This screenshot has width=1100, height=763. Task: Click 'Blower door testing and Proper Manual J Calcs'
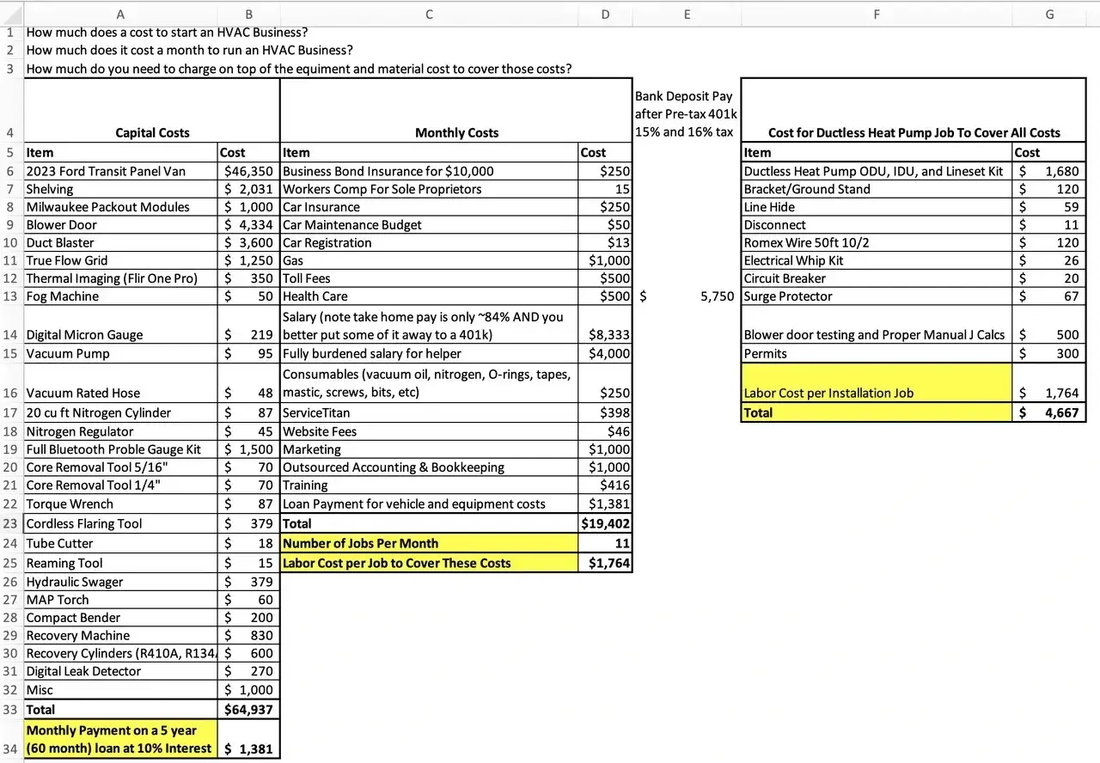pos(877,326)
